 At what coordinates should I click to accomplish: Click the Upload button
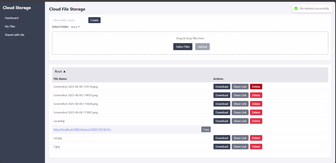pyautogui.click(x=202, y=47)
